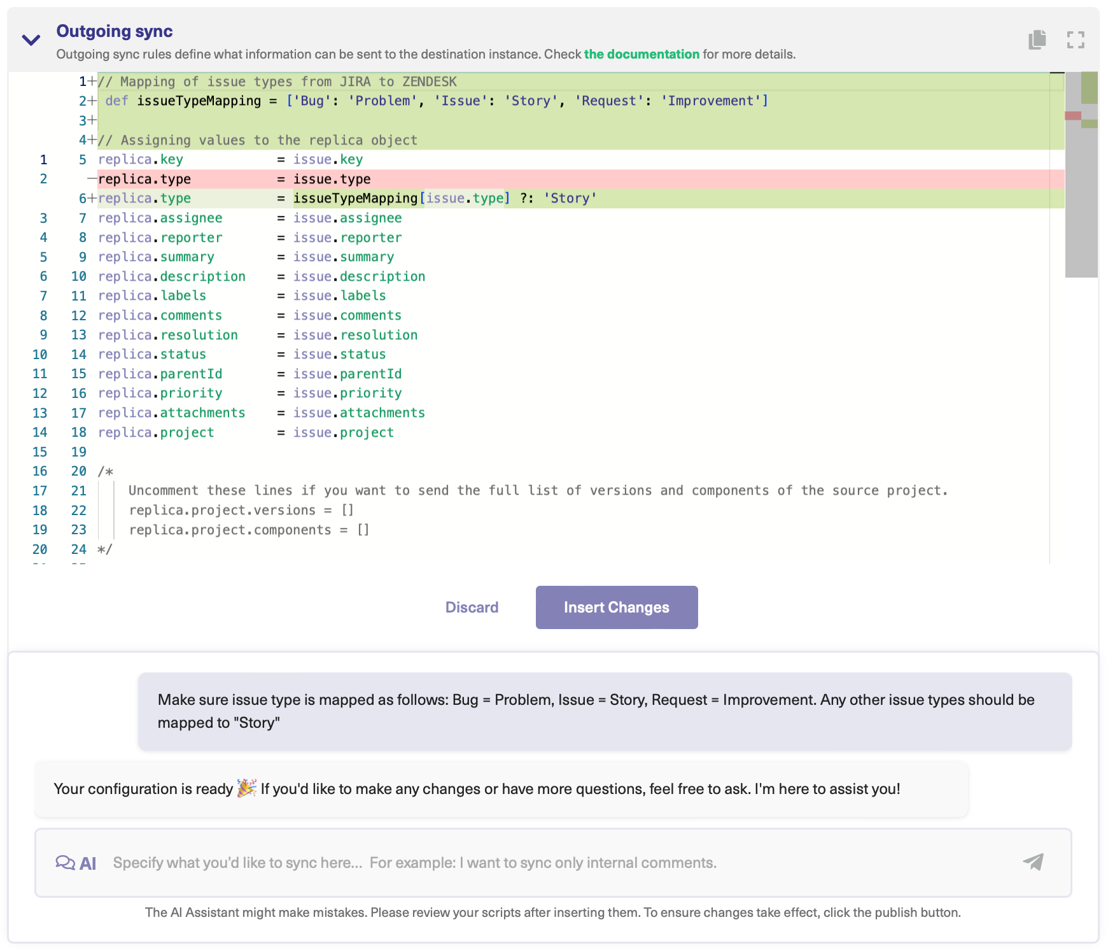This screenshot has width=1115, height=950.
Task: Click the Discard button
Action: click(x=472, y=607)
